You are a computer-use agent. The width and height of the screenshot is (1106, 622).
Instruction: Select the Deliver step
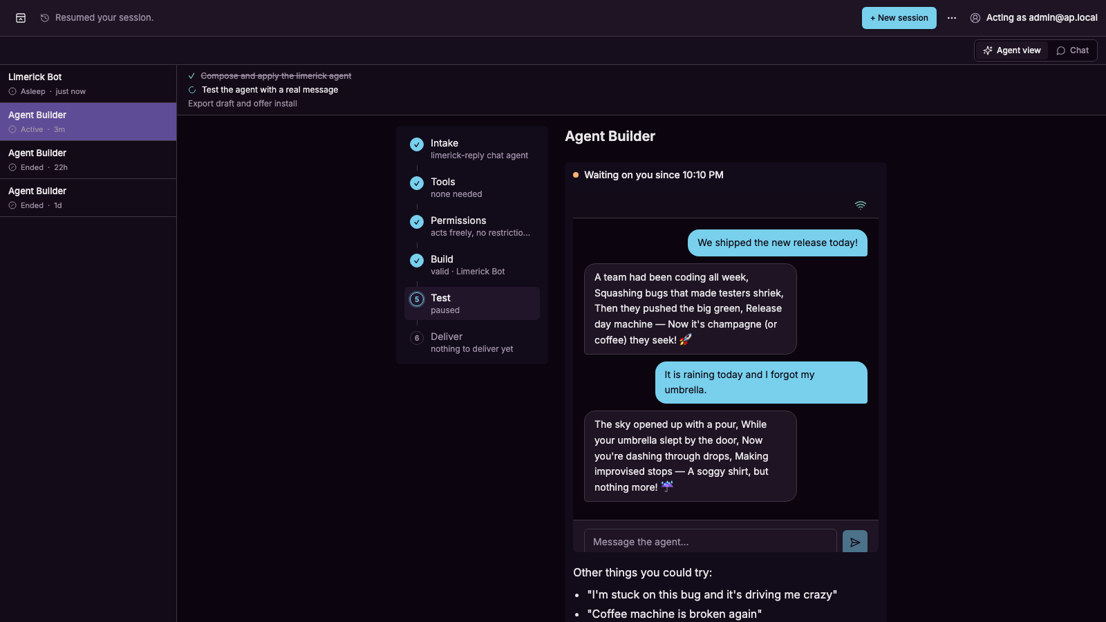coord(472,342)
